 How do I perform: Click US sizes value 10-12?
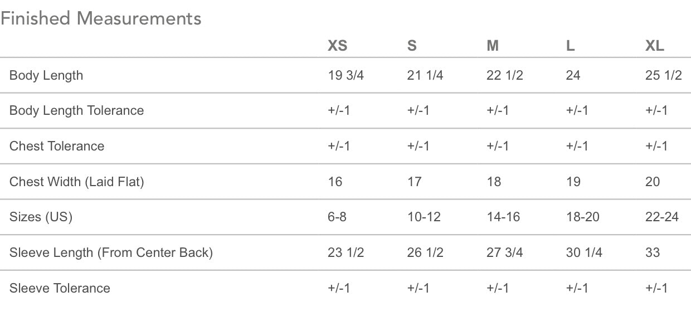pos(424,217)
